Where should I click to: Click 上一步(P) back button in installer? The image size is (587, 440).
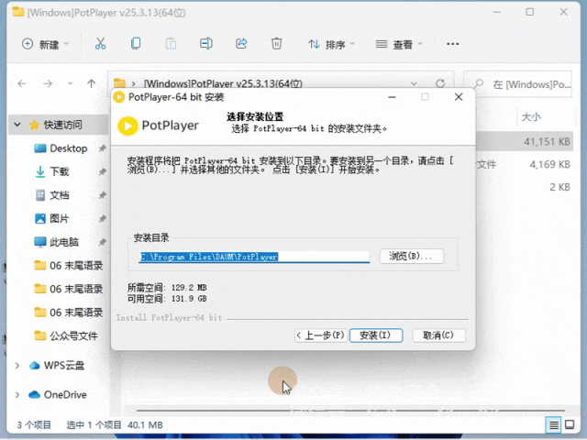(x=321, y=335)
